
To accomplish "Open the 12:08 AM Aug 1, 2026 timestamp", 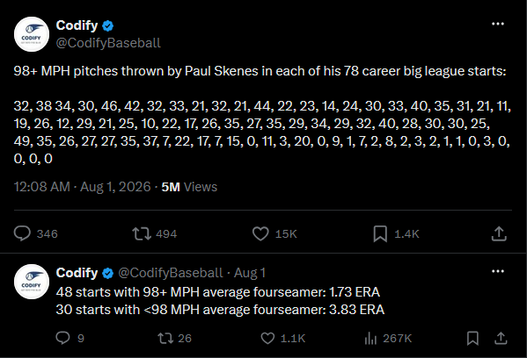I will coord(83,187).
